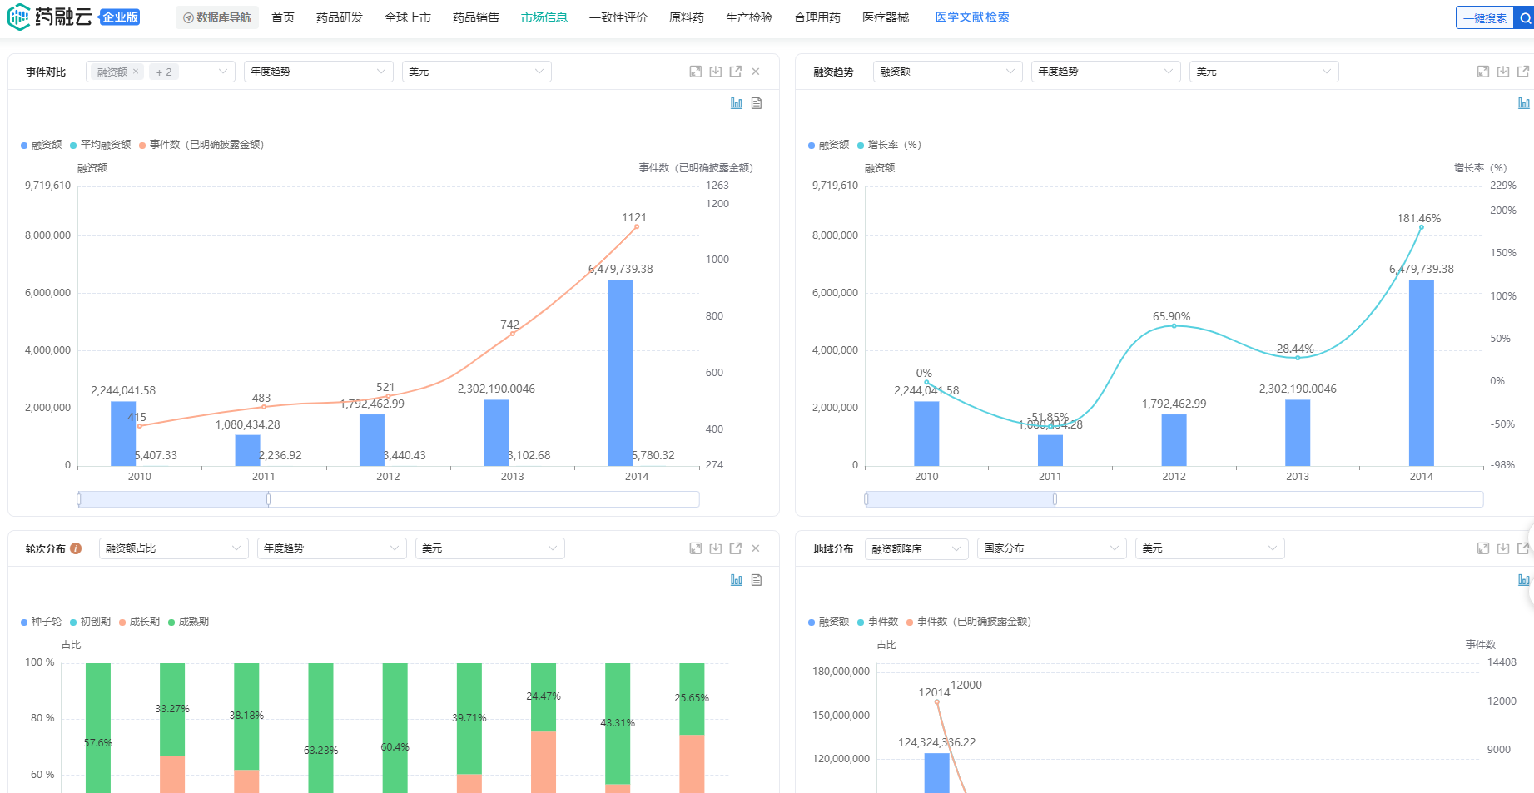Open 一致性评价 navigation menu

pyautogui.click(x=618, y=17)
